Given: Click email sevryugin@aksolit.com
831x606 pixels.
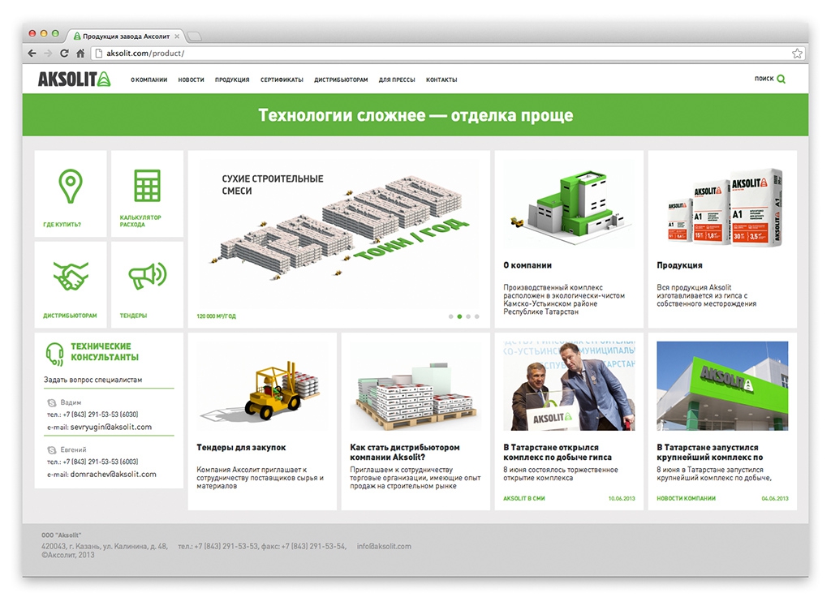Looking at the screenshot, I should pos(110,427).
